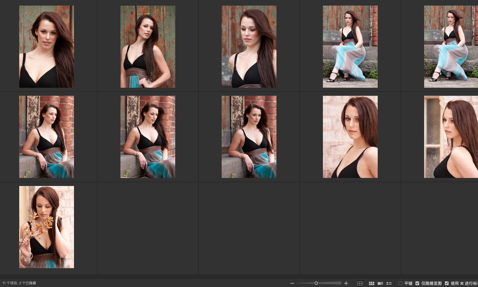
Task: Toggle the 使用 ⌘ 进行标记 checkbox
Action: pyautogui.click(x=447, y=283)
